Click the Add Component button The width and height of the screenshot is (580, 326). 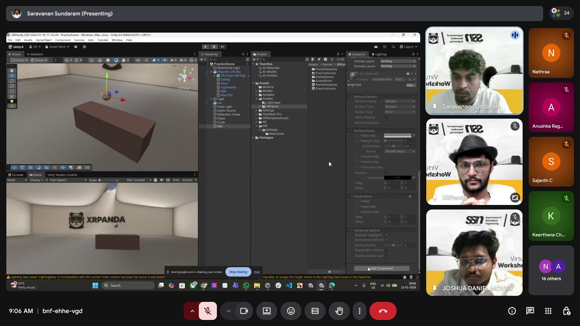tap(382, 268)
